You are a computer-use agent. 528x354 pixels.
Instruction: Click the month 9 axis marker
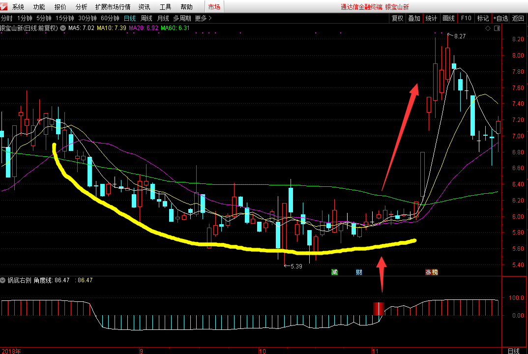click(141, 351)
